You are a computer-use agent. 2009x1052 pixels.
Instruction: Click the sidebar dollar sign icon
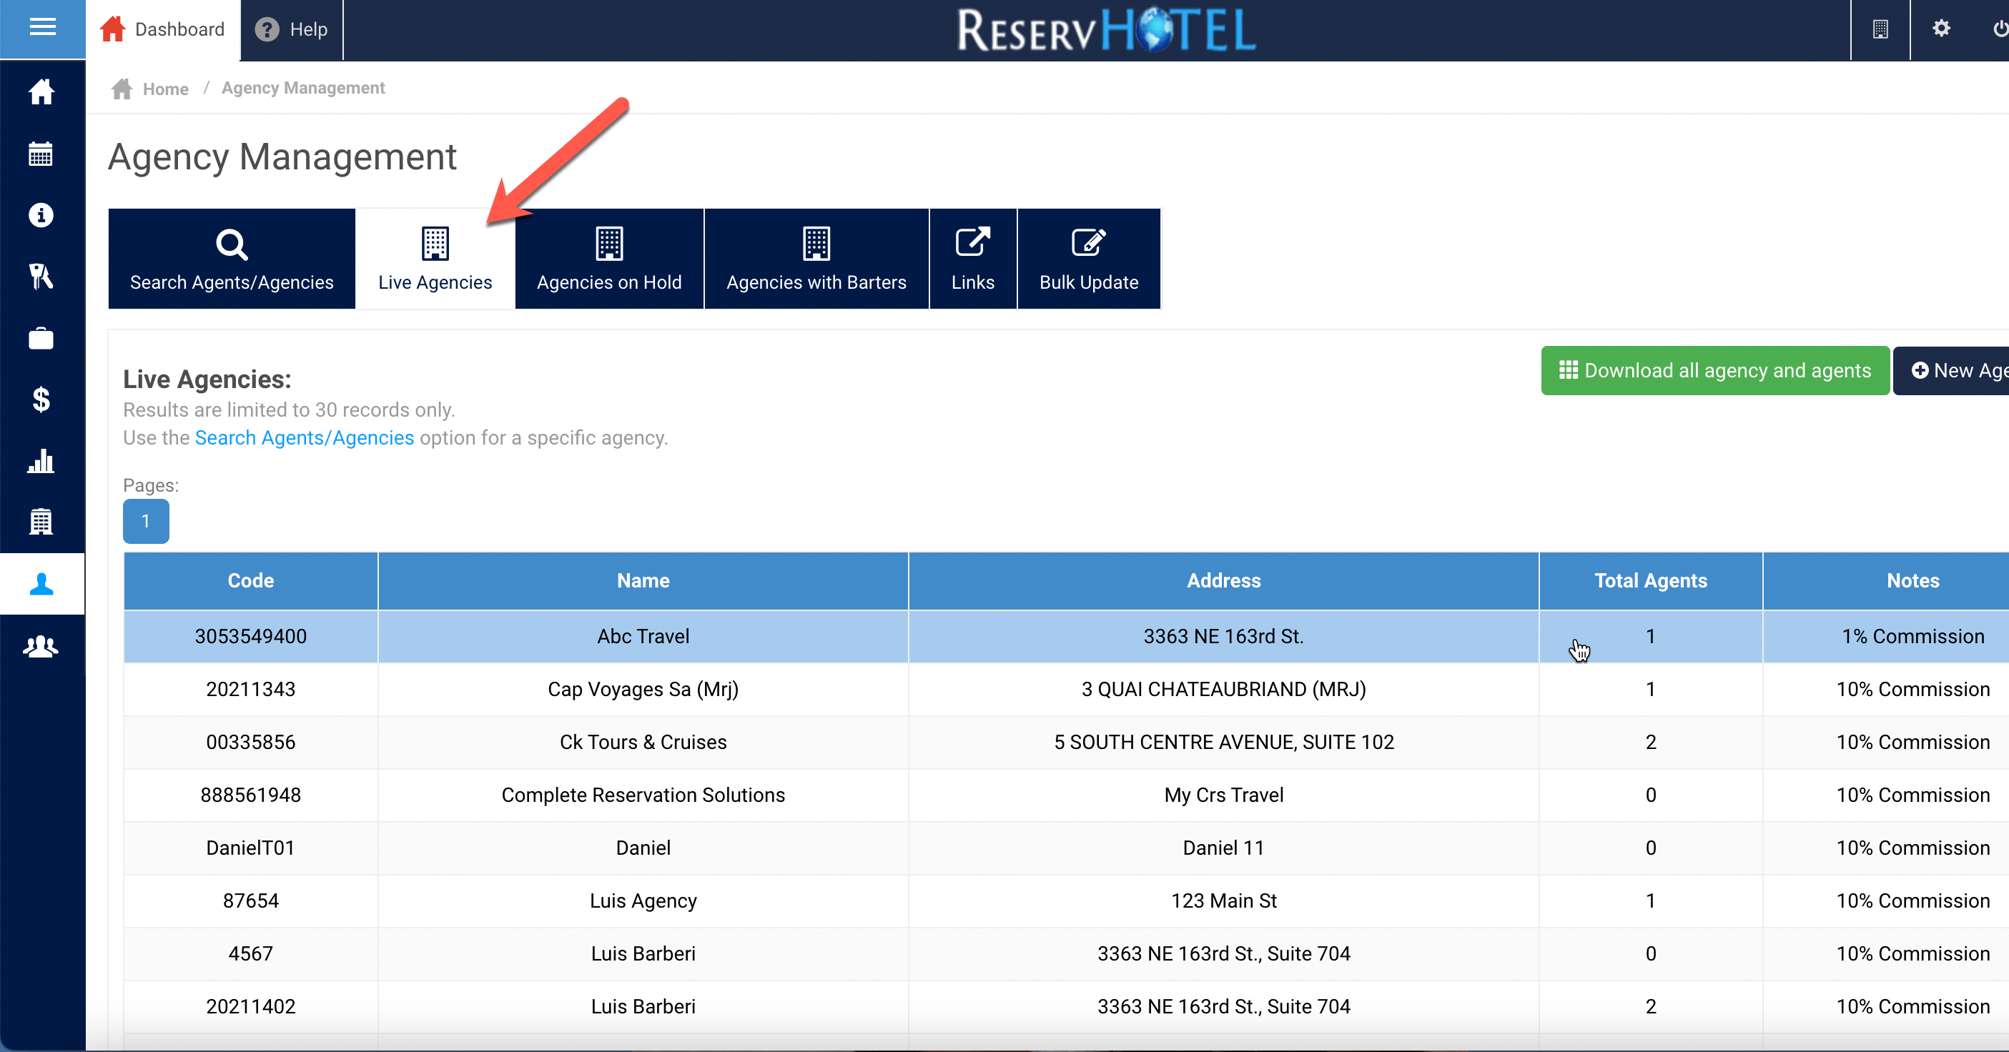coord(41,400)
